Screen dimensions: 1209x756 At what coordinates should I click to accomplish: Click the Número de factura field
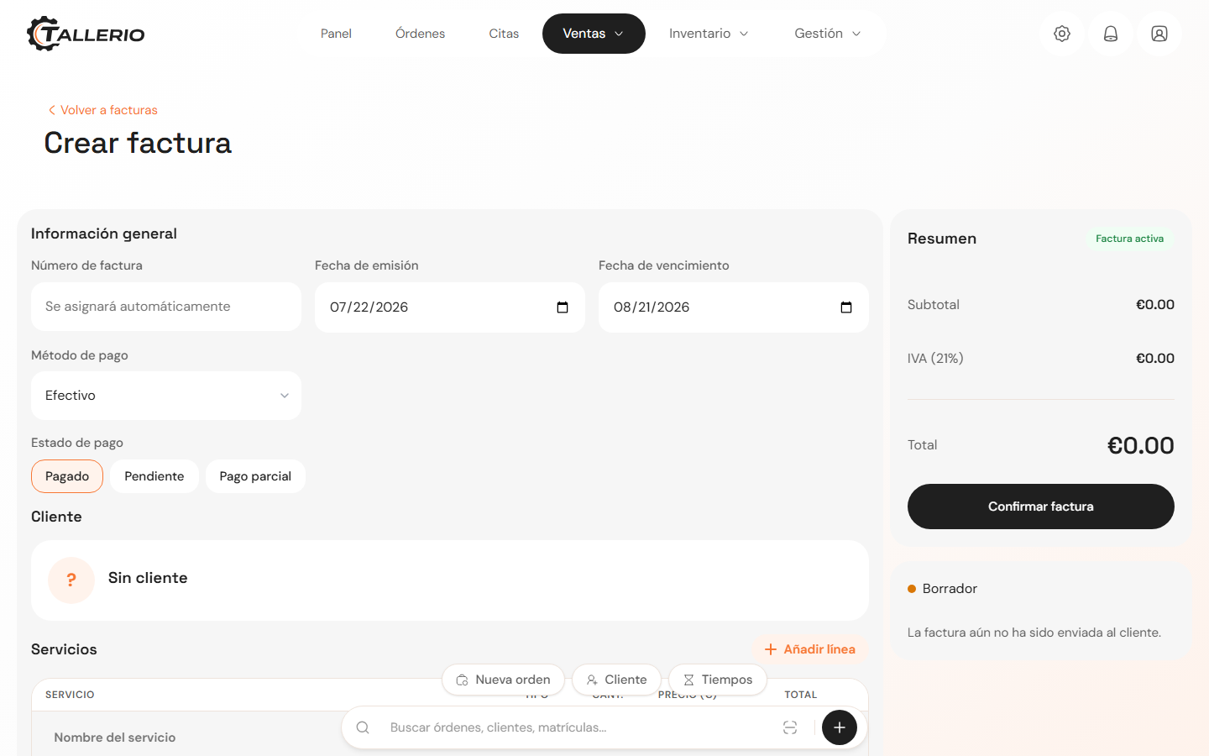point(166,307)
